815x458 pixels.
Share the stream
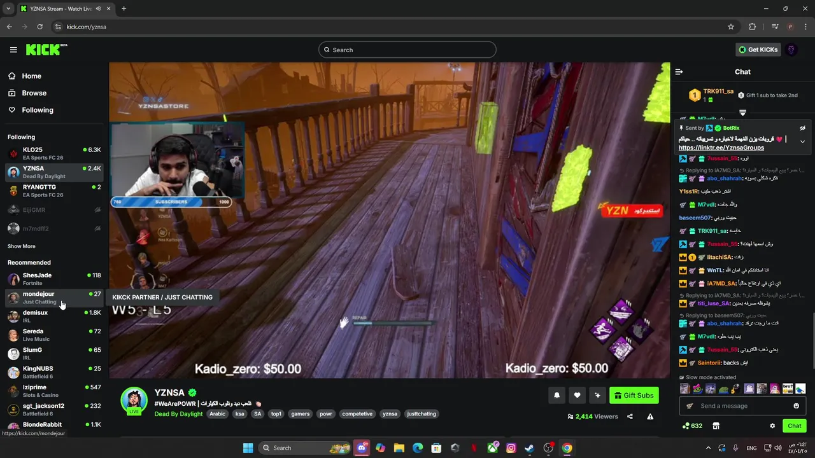(x=630, y=417)
